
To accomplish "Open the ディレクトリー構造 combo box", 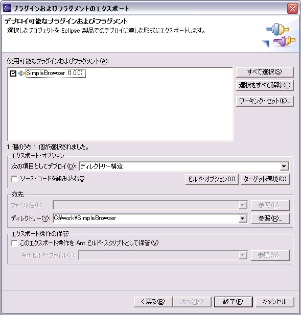I will (184, 166).
